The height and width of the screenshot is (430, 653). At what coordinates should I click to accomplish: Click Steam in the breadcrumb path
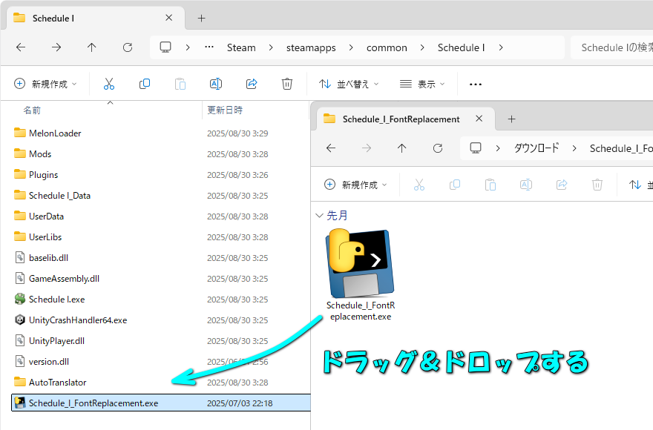pyautogui.click(x=241, y=47)
